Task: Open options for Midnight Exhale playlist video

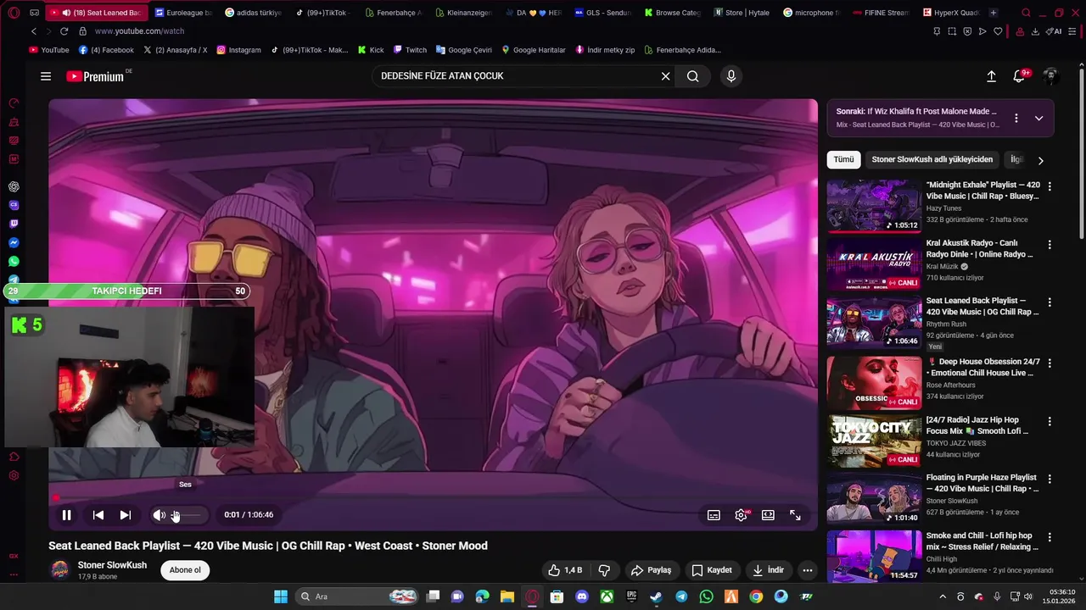Action: coord(1050,186)
